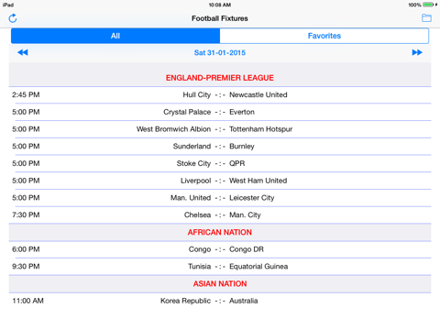Screen dimensions: 440x330
Task: Open the folder icon at top right
Action: (426, 18)
